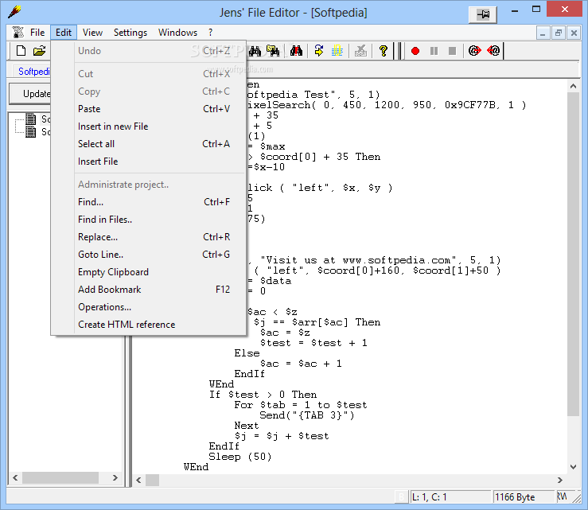Click the yellow highlighted lines toolbar icon
This screenshot has width=588, height=510.
(337, 51)
